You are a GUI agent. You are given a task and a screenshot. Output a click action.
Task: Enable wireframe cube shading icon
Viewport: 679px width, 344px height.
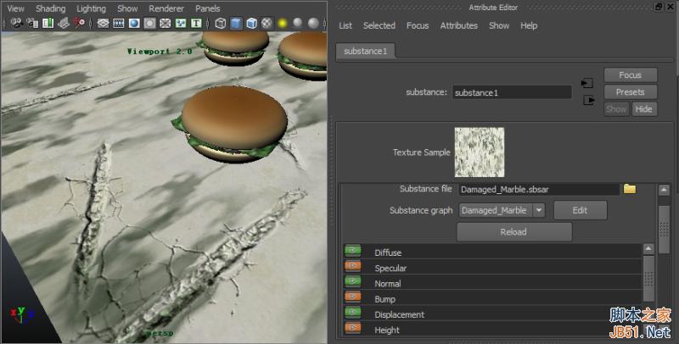tap(221, 23)
